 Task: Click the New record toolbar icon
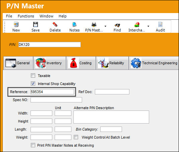(x=16, y=24)
